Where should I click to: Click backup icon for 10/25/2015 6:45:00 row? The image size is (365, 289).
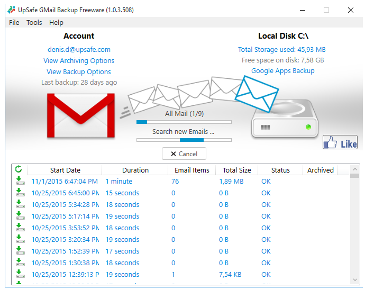20,192
